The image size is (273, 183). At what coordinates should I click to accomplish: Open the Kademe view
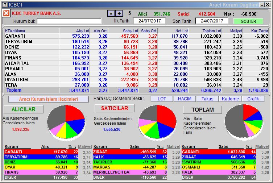(230, 99)
